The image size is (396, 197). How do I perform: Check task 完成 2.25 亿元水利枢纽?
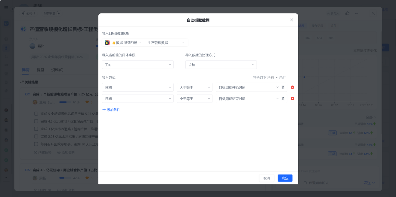[36, 136]
